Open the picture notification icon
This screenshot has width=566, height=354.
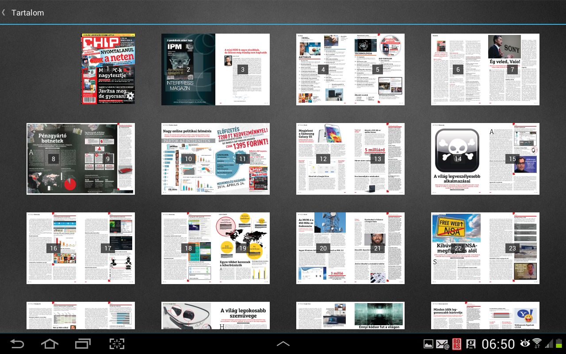[428, 344]
